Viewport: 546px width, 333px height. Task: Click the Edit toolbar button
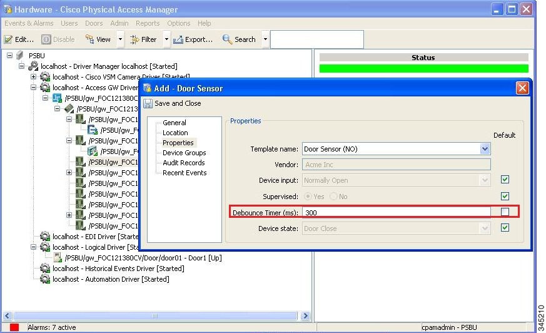(19, 39)
